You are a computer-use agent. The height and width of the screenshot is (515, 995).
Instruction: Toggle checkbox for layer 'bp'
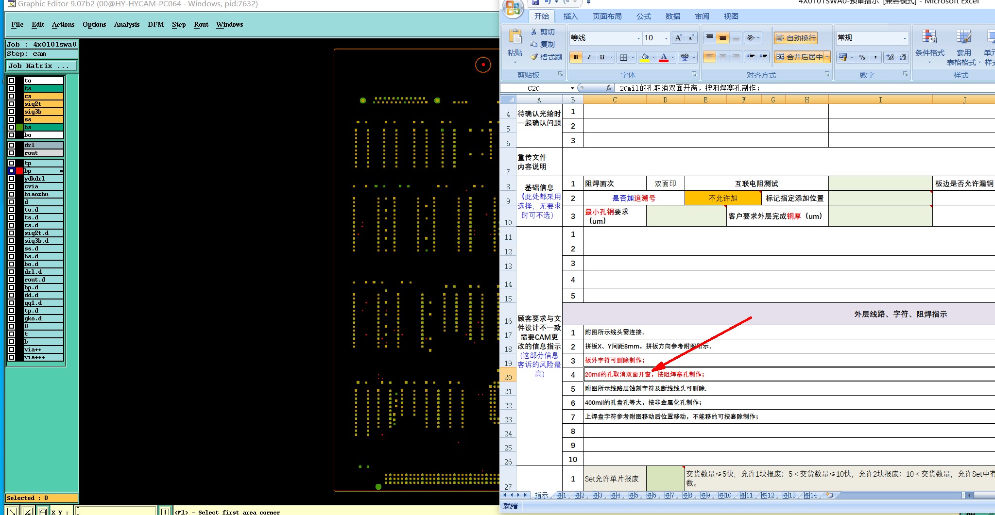[12, 171]
